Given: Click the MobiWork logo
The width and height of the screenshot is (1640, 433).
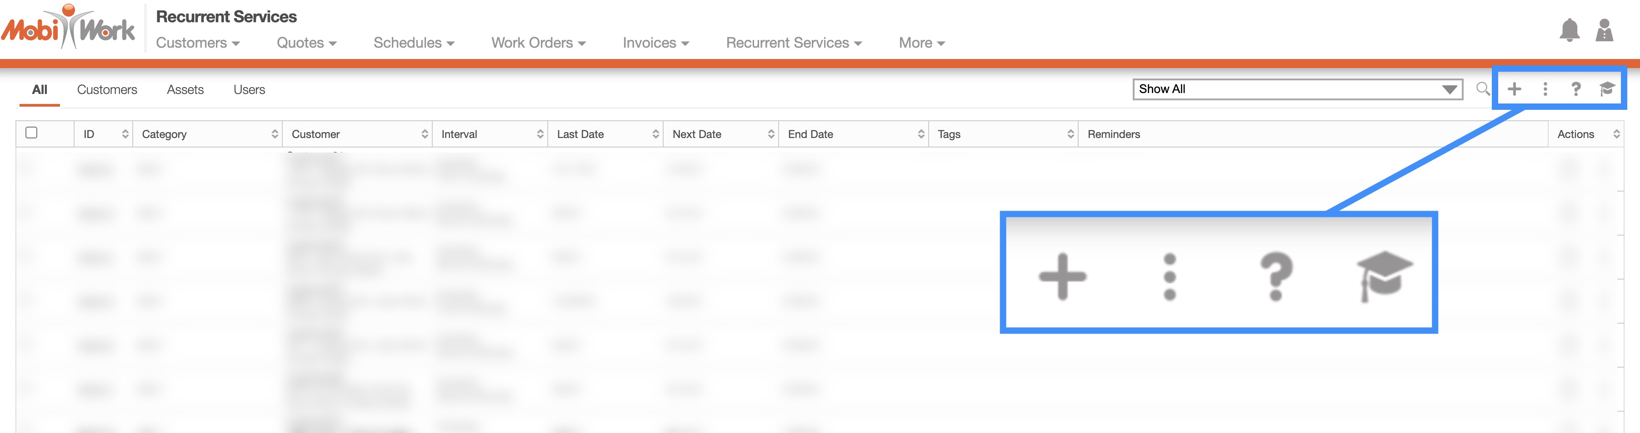Looking at the screenshot, I should point(68,27).
